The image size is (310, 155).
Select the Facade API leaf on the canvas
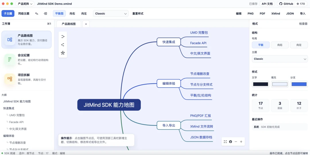tap(199, 43)
